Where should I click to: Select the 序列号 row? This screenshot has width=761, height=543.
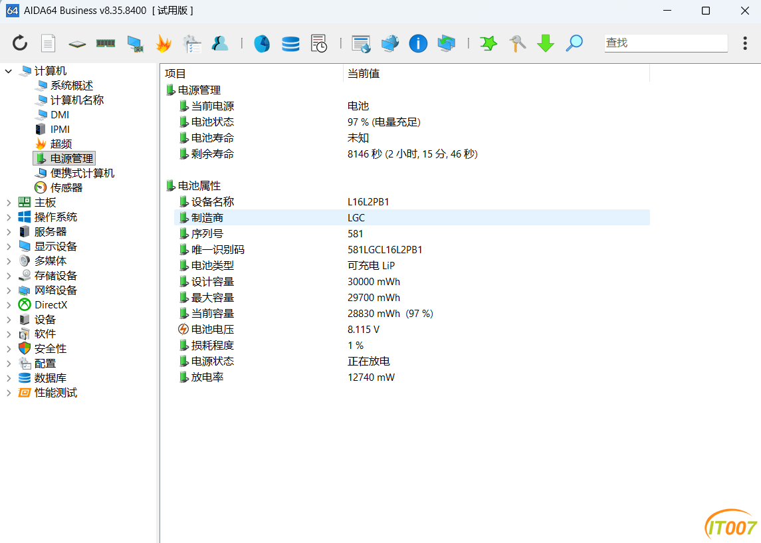click(x=412, y=233)
